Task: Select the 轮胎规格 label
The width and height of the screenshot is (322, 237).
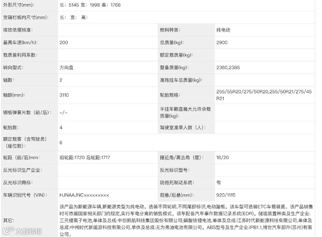Action: click(x=170, y=95)
